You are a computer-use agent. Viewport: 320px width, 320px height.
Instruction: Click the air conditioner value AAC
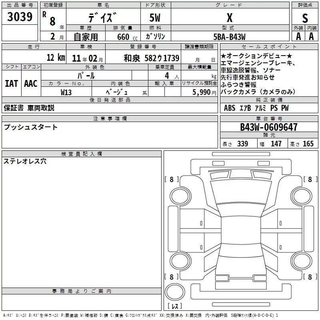point(31,84)
